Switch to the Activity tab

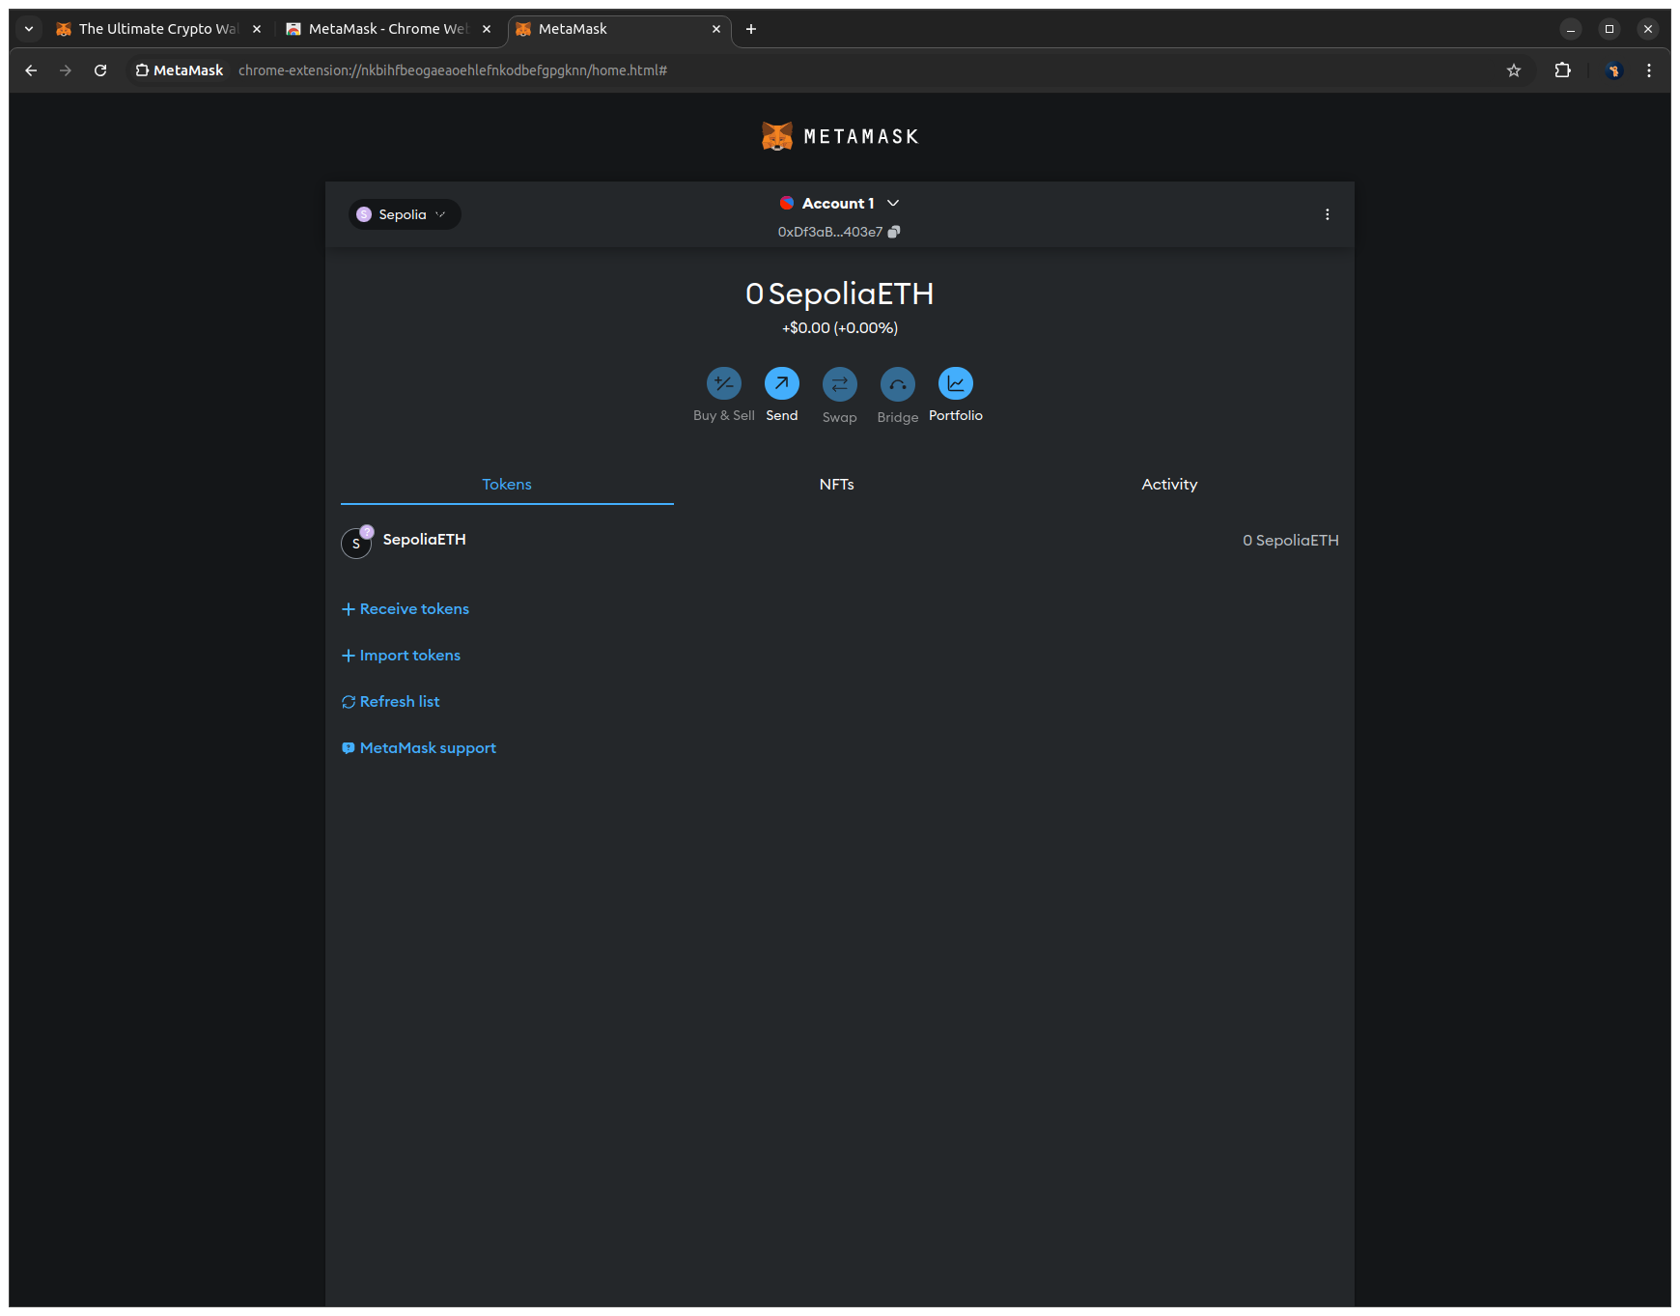pyautogui.click(x=1169, y=485)
